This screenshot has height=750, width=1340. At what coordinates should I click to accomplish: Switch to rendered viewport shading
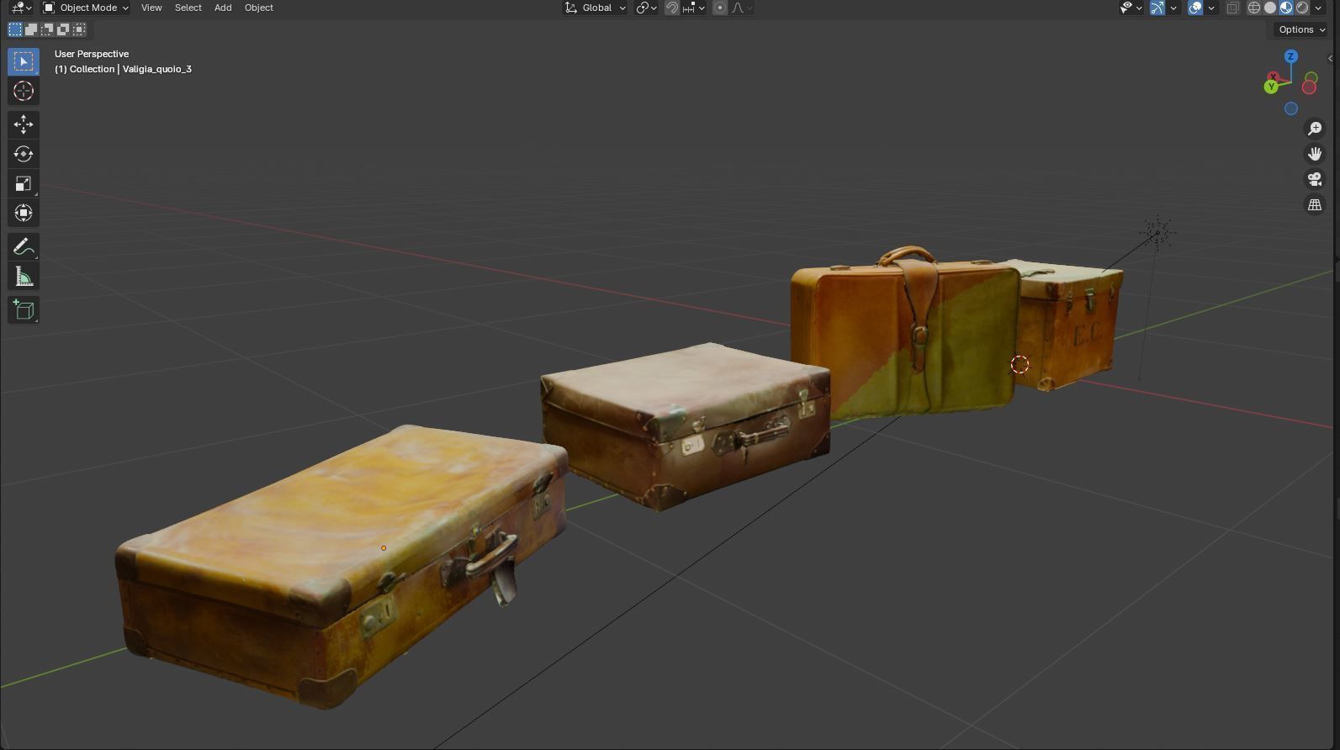(1302, 8)
